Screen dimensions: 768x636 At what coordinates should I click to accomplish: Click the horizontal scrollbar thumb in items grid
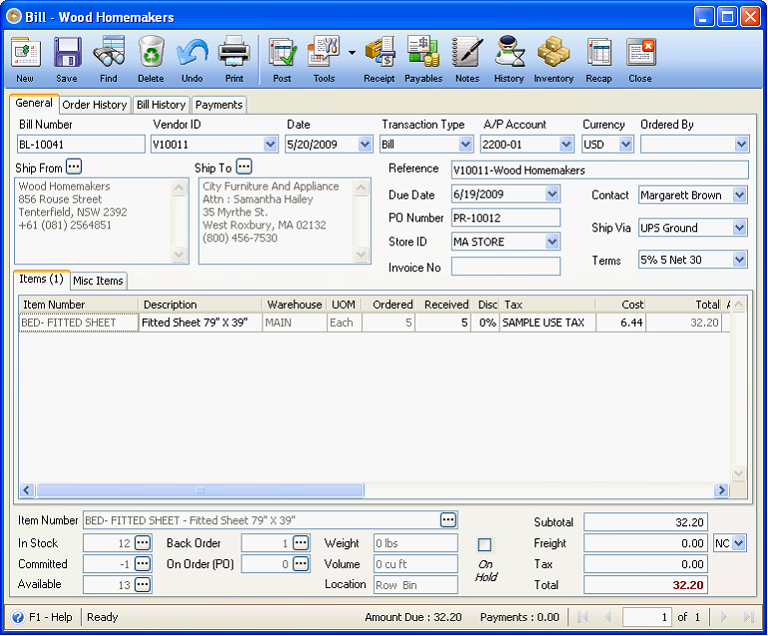[199, 489]
